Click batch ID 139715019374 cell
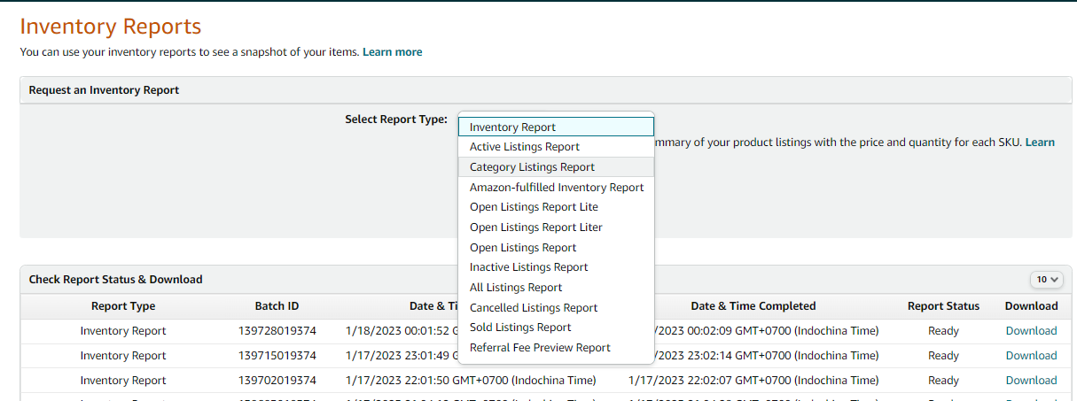 [x=277, y=356]
